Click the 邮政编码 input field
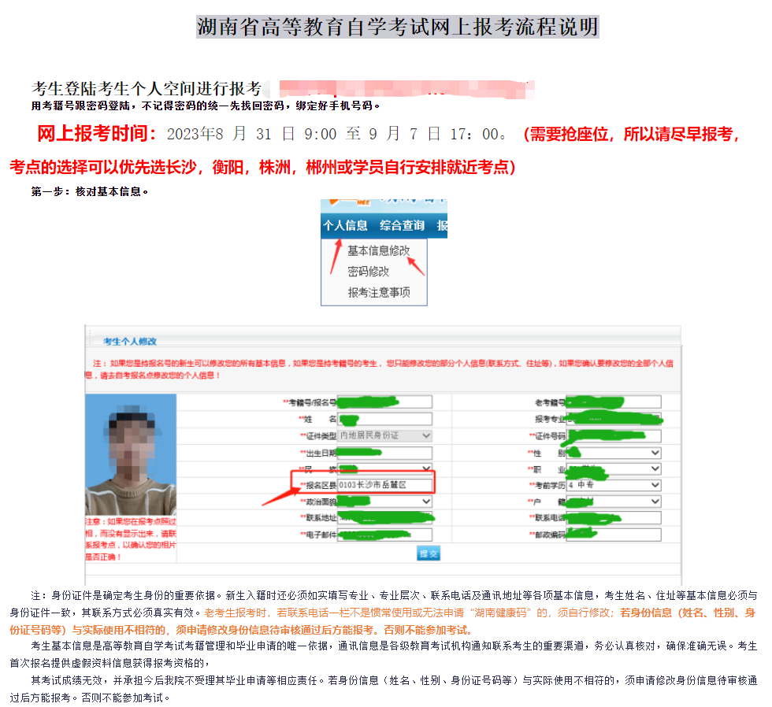This screenshot has height=707, width=772. [614, 535]
